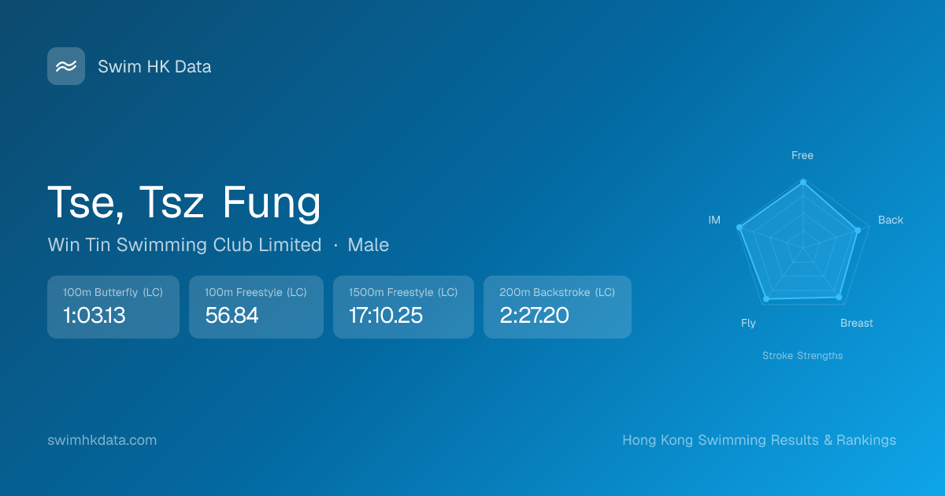
Task: Select the swimmer name Tse, Tsz Fung
Action: [x=184, y=202]
